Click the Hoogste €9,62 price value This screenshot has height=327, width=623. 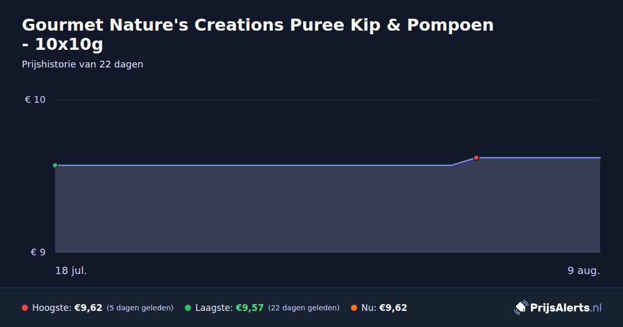pos(88,308)
